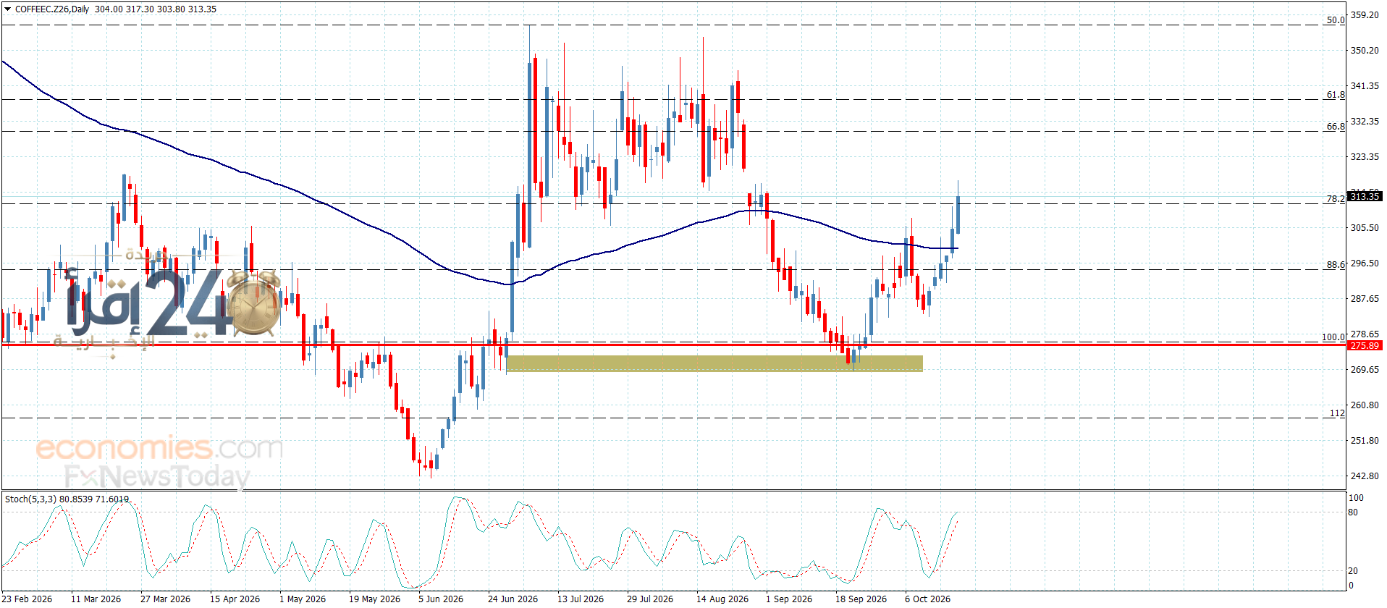This screenshot has width=1387, height=608.
Task: Select the 66.8 Fibonacci level label
Action: tap(1336, 127)
